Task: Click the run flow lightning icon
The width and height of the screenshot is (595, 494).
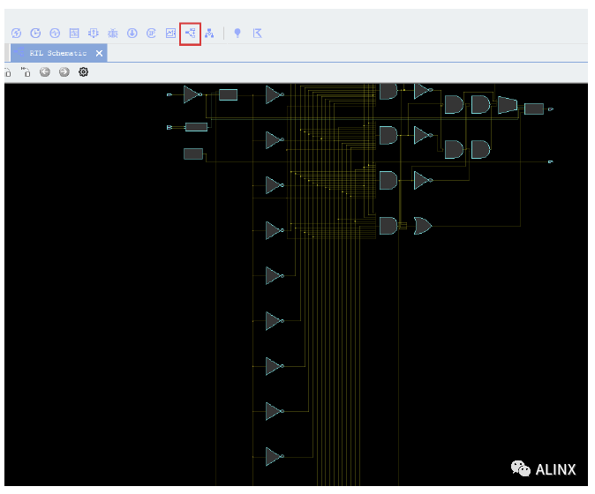Action: (16, 34)
